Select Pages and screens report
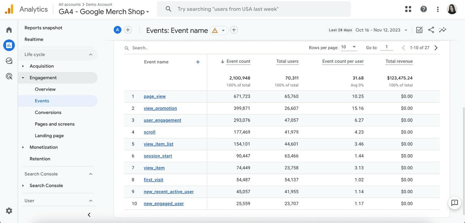465x223 pixels. [x=55, y=124]
